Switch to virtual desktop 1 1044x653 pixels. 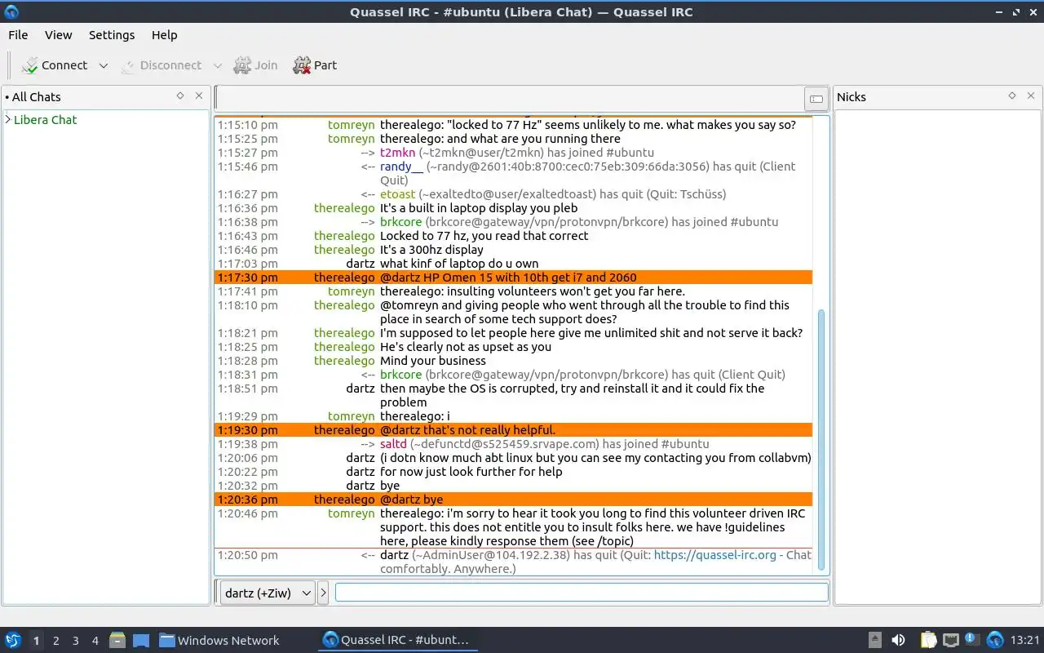click(36, 641)
